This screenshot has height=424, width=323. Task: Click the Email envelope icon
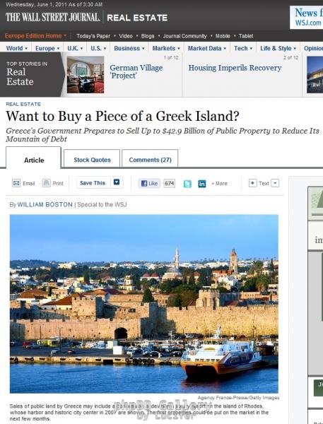(x=16, y=183)
